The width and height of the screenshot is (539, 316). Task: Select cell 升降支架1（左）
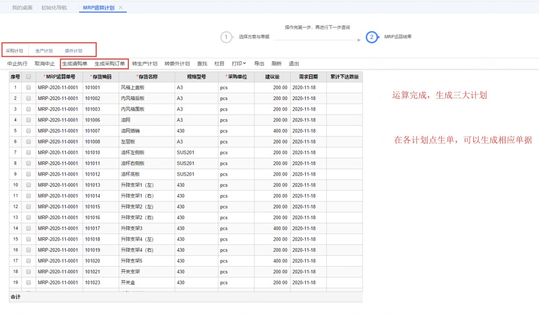click(147, 185)
